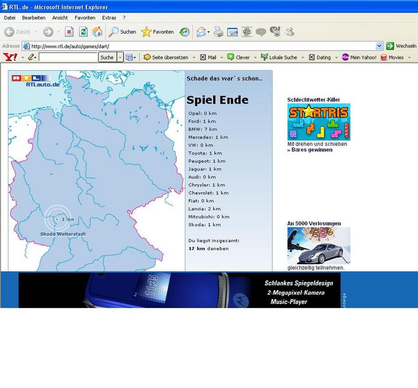Click the Mercedes: 1 km result line

click(x=208, y=137)
